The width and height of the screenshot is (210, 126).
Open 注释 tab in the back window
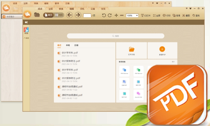point(25,3)
